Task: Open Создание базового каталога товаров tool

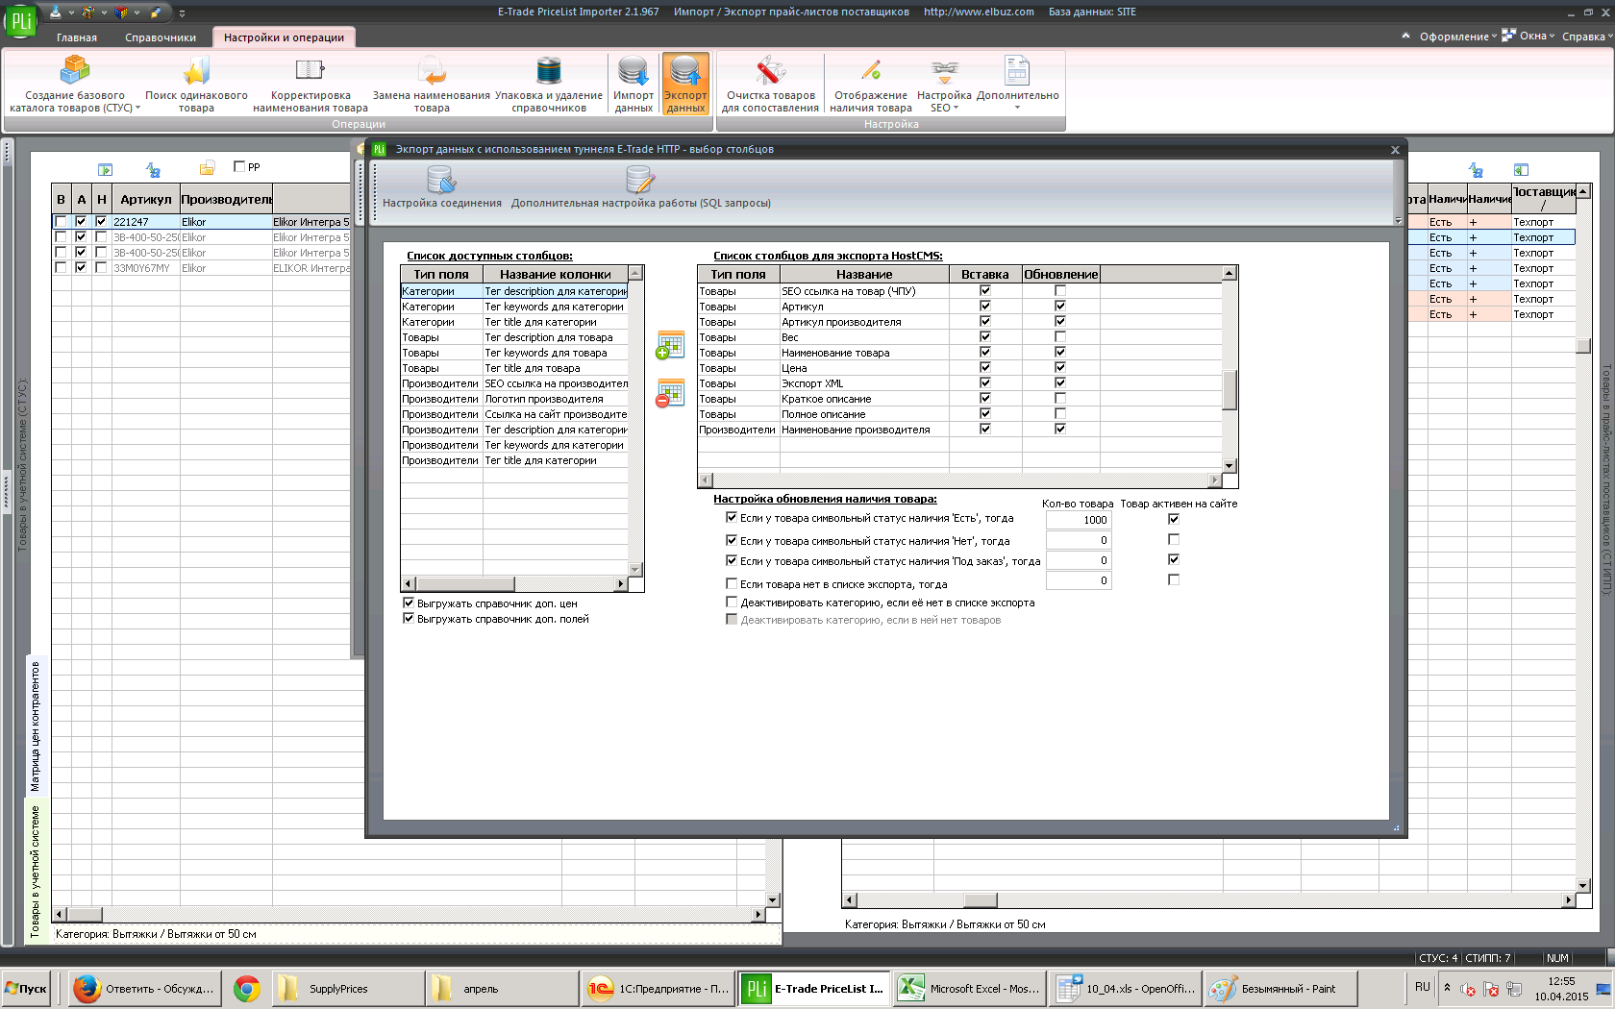Action: tap(75, 85)
